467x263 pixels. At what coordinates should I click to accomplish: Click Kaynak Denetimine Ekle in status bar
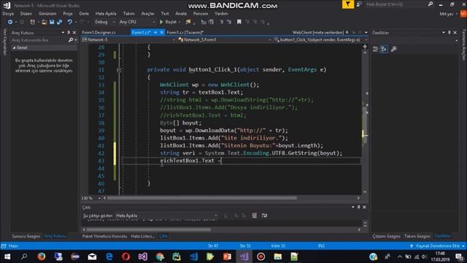point(437,246)
